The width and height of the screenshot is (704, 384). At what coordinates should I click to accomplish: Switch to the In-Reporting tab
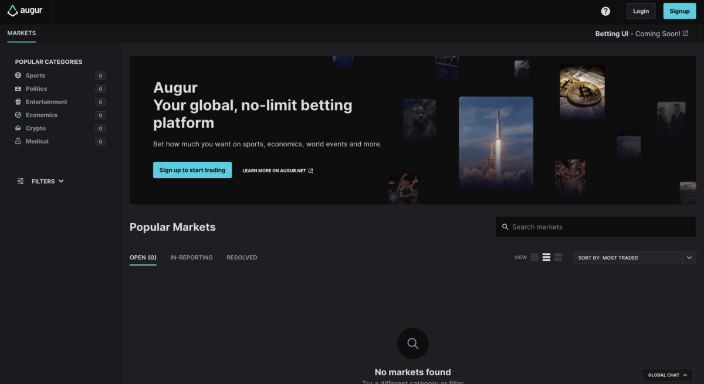[191, 258]
